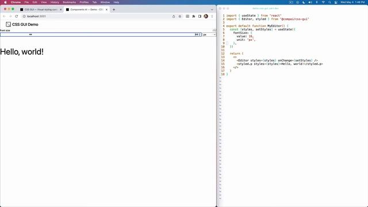Image resolution: width=368 pixels, height=207 pixels.
Task: Click the CSS GUI Demo heading link
Action: pos(25,24)
